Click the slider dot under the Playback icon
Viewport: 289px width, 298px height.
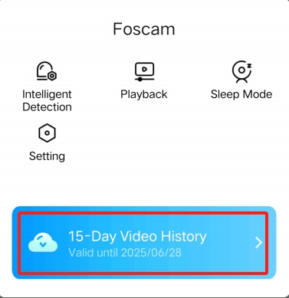pos(140,80)
